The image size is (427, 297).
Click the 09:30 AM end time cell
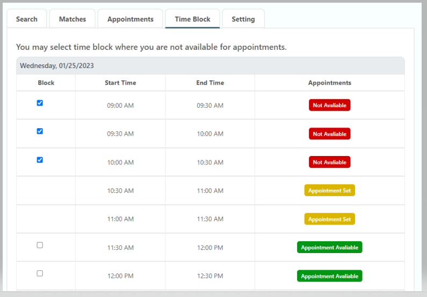point(210,106)
